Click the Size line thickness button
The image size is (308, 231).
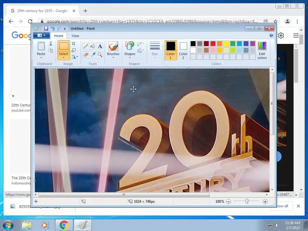click(x=155, y=50)
